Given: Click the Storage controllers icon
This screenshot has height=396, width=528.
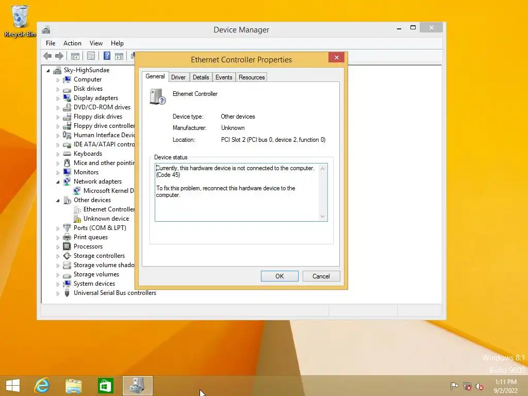Looking at the screenshot, I should 67,256.
